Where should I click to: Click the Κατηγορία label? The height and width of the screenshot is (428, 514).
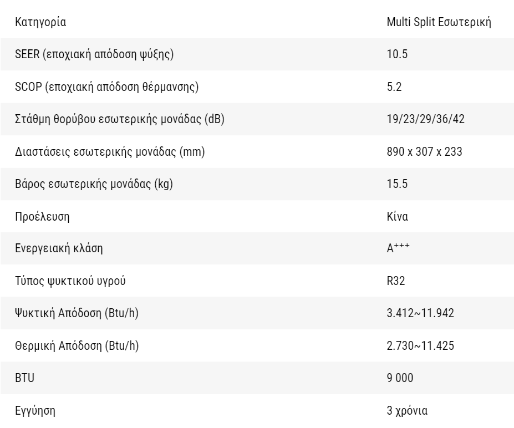click(40, 22)
